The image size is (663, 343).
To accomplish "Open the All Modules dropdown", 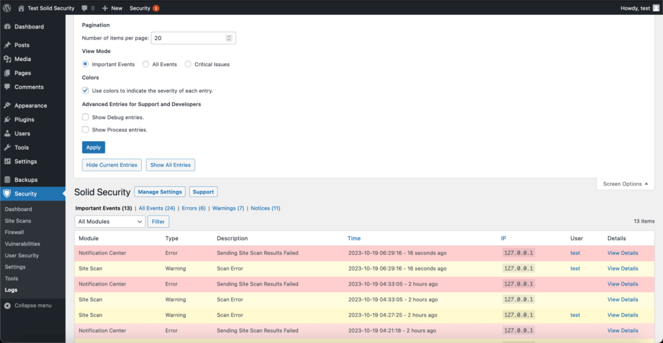I will (x=109, y=221).
